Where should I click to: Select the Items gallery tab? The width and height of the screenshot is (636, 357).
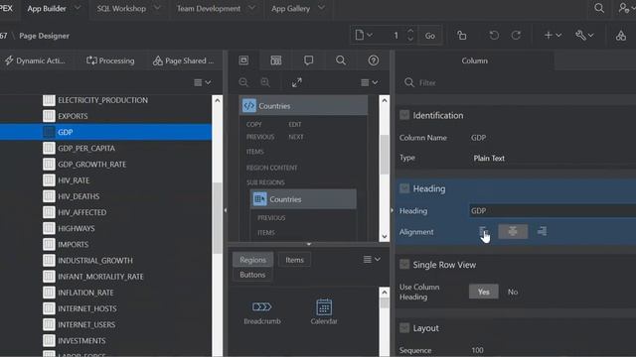pos(294,260)
